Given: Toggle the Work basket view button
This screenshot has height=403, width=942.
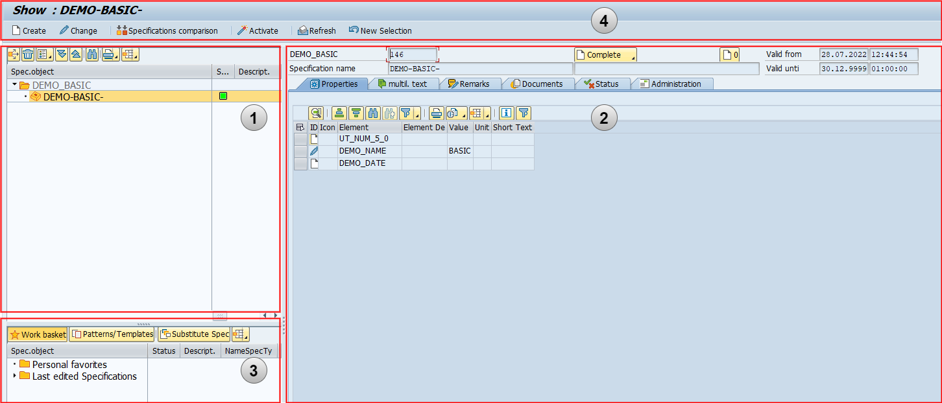Looking at the screenshot, I should coord(38,334).
